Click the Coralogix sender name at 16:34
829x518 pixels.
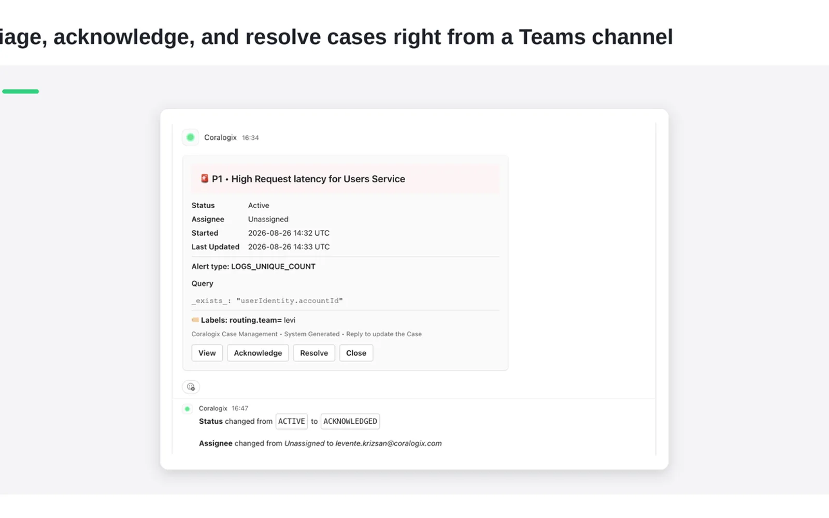point(220,137)
